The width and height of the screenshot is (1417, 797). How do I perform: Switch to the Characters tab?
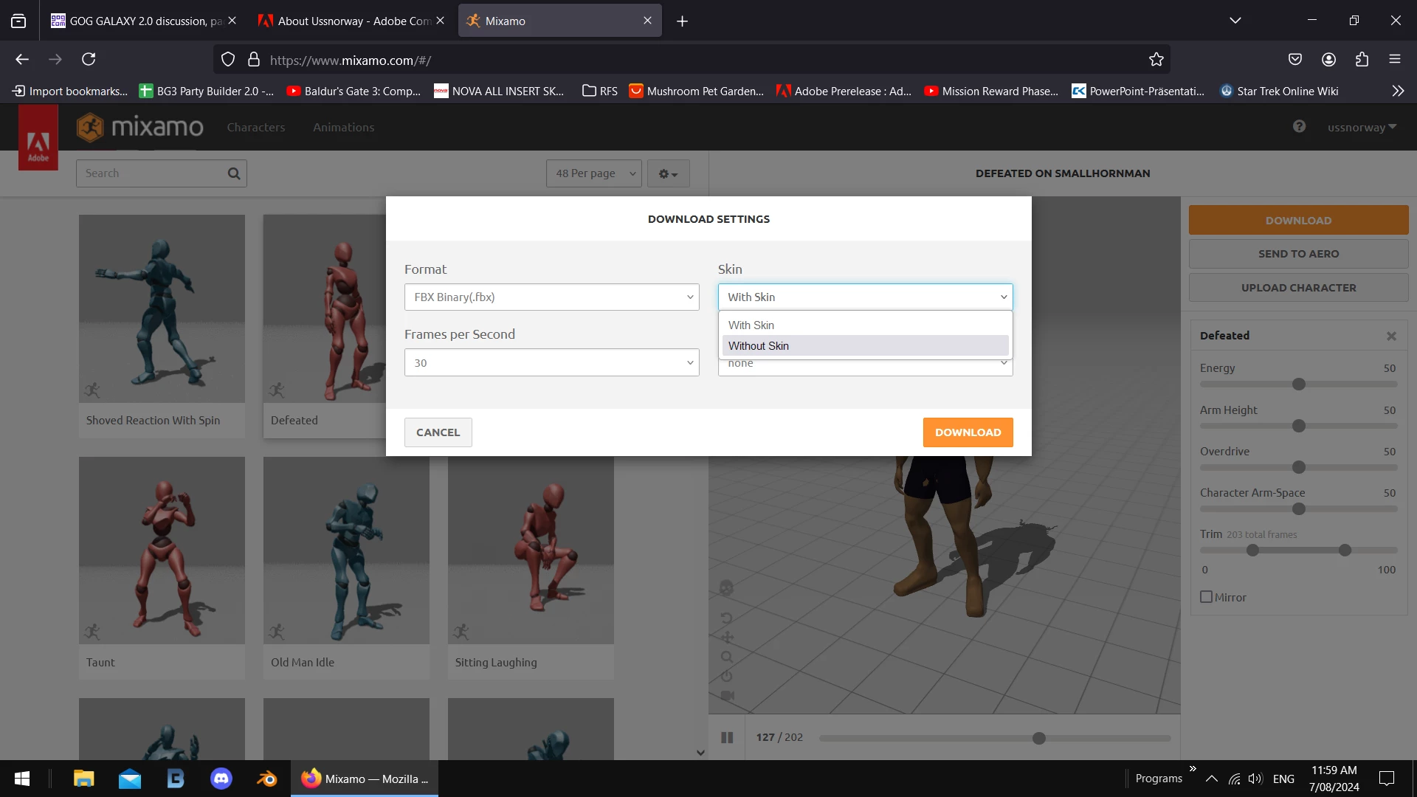click(256, 127)
